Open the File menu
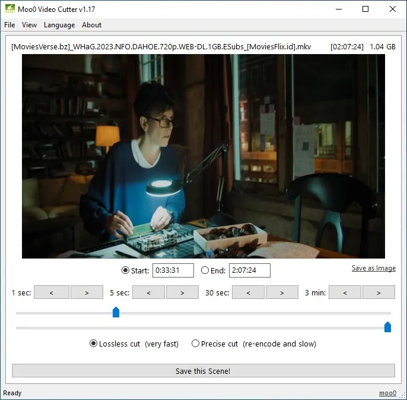This screenshot has height=400, width=407. 9,25
